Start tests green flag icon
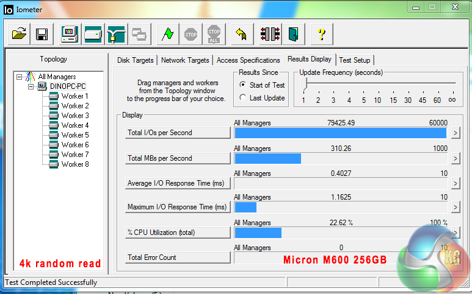This screenshot has height=294, width=472. [x=168, y=34]
